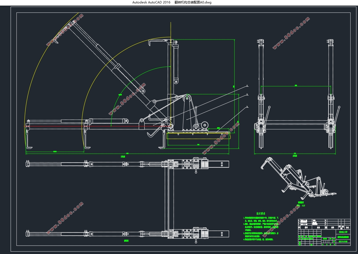Click the yellow base plate under mechanism
Viewport: 358px width, 254px height.
click(x=199, y=136)
